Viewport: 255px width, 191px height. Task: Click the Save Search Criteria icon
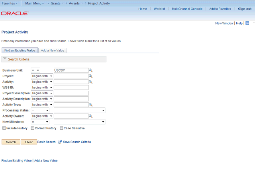[x=60, y=142]
